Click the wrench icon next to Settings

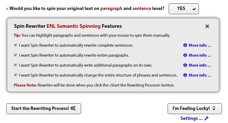206,118
